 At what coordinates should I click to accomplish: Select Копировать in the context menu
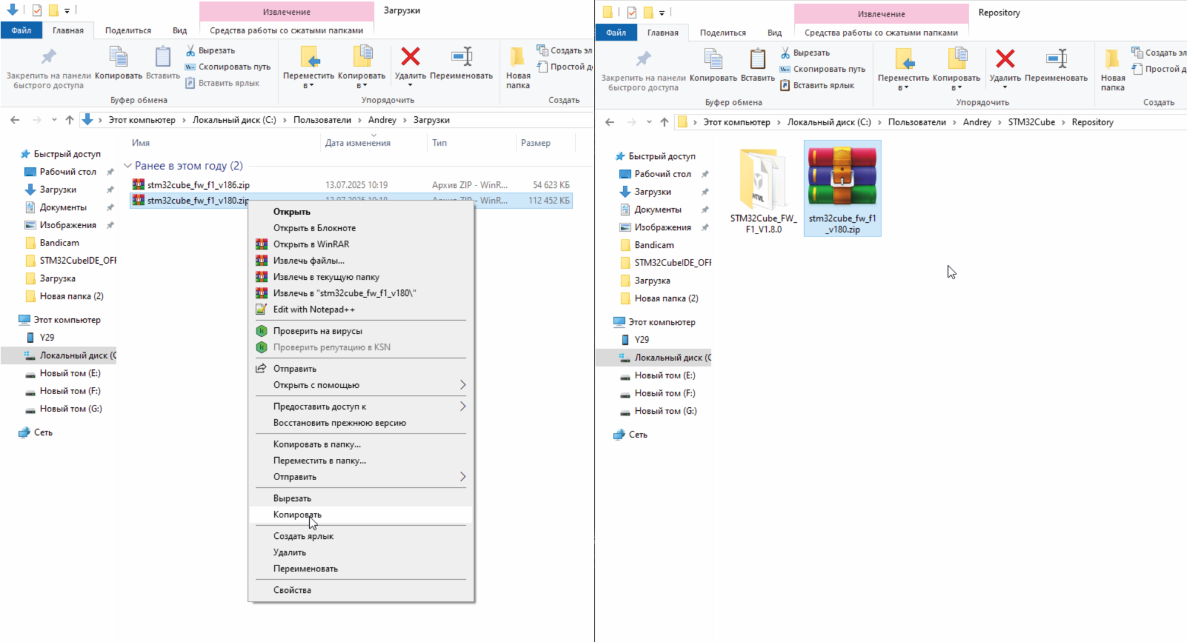[361, 515]
